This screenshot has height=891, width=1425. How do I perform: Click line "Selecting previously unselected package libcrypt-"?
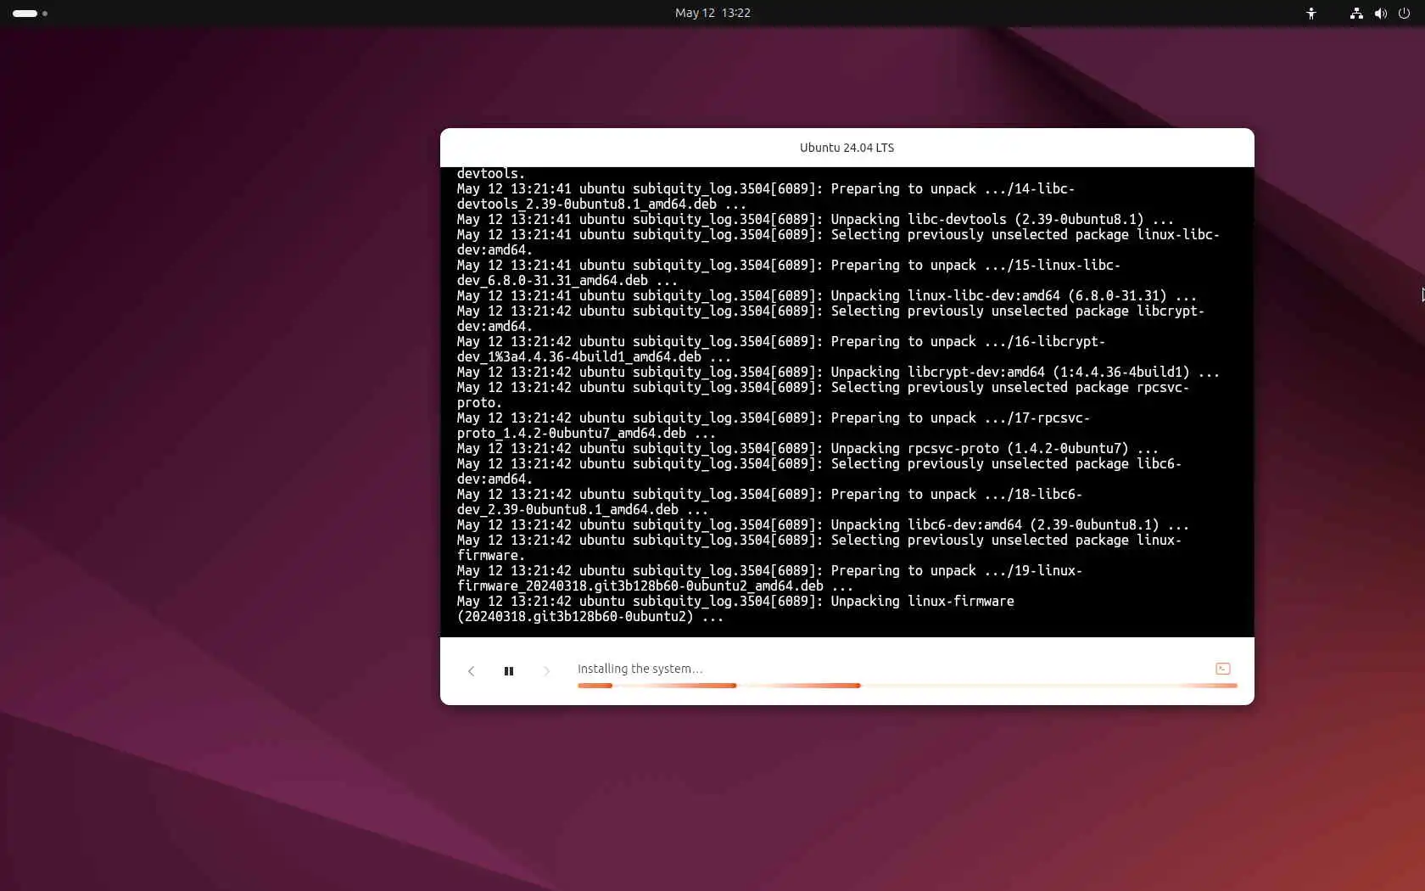click(x=830, y=311)
